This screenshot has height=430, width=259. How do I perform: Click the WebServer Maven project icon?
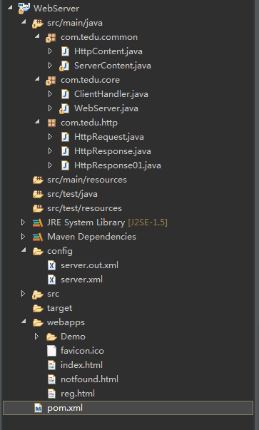(24, 8)
